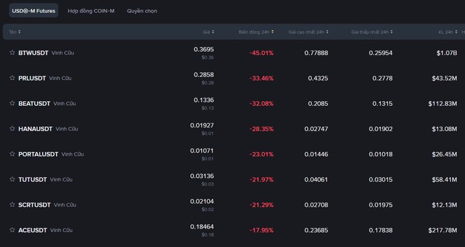Switch to Hợp đồng COIN-M tab
This screenshot has width=465, height=247.
[x=91, y=11]
